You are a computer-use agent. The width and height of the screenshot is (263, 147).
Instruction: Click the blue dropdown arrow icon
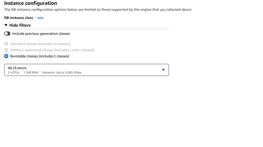tap(163, 70)
